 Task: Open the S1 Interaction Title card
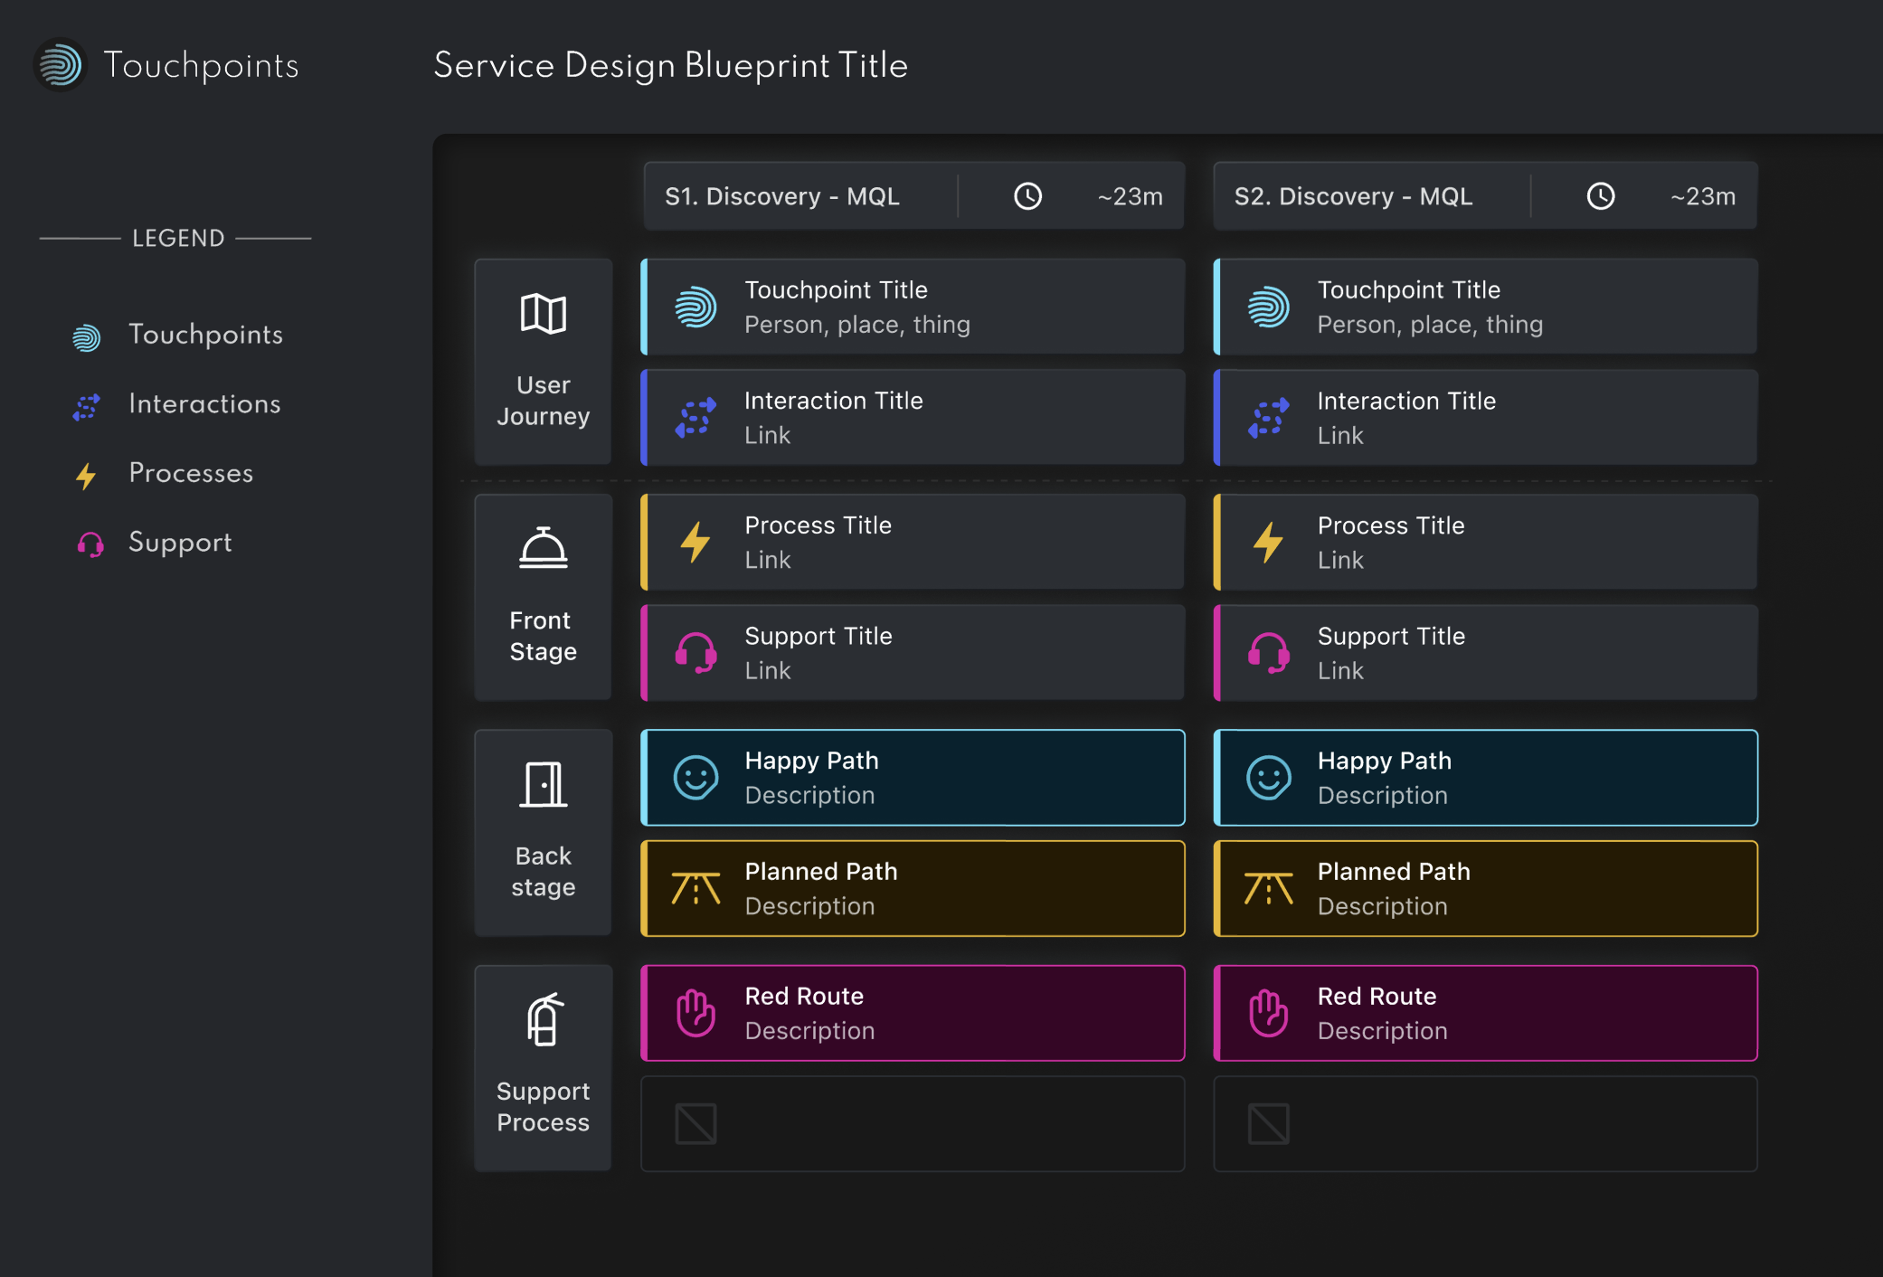(x=913, y=418)
